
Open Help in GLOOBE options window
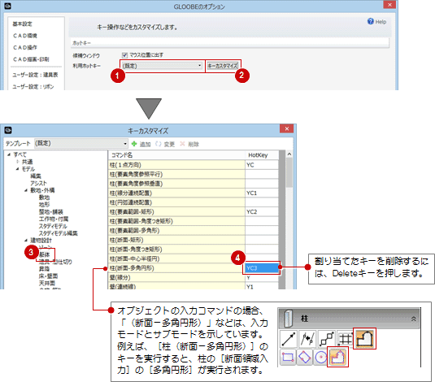[x=376, y=22]
